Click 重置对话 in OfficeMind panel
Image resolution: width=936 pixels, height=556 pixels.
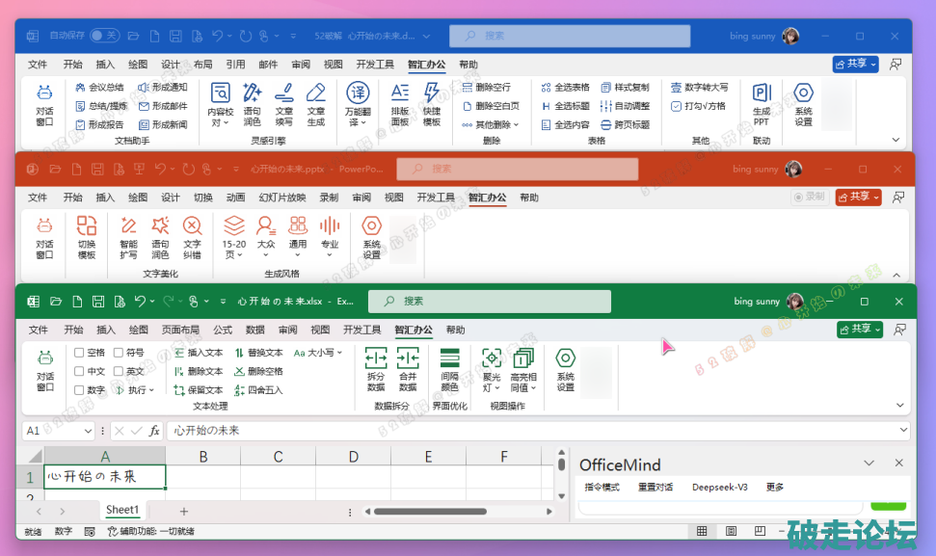(x=655, y=488)
